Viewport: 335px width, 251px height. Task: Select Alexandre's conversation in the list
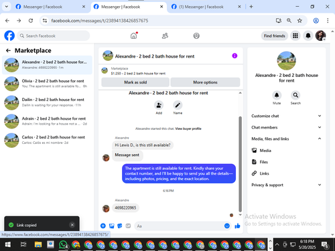coord(47,65)
